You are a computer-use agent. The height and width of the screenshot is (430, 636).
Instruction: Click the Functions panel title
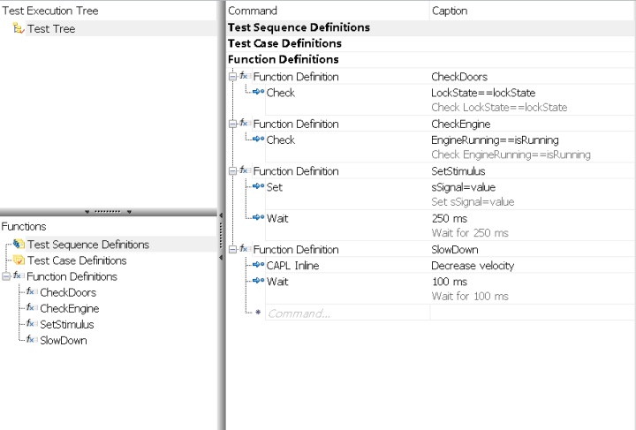(x=24, y=226)
